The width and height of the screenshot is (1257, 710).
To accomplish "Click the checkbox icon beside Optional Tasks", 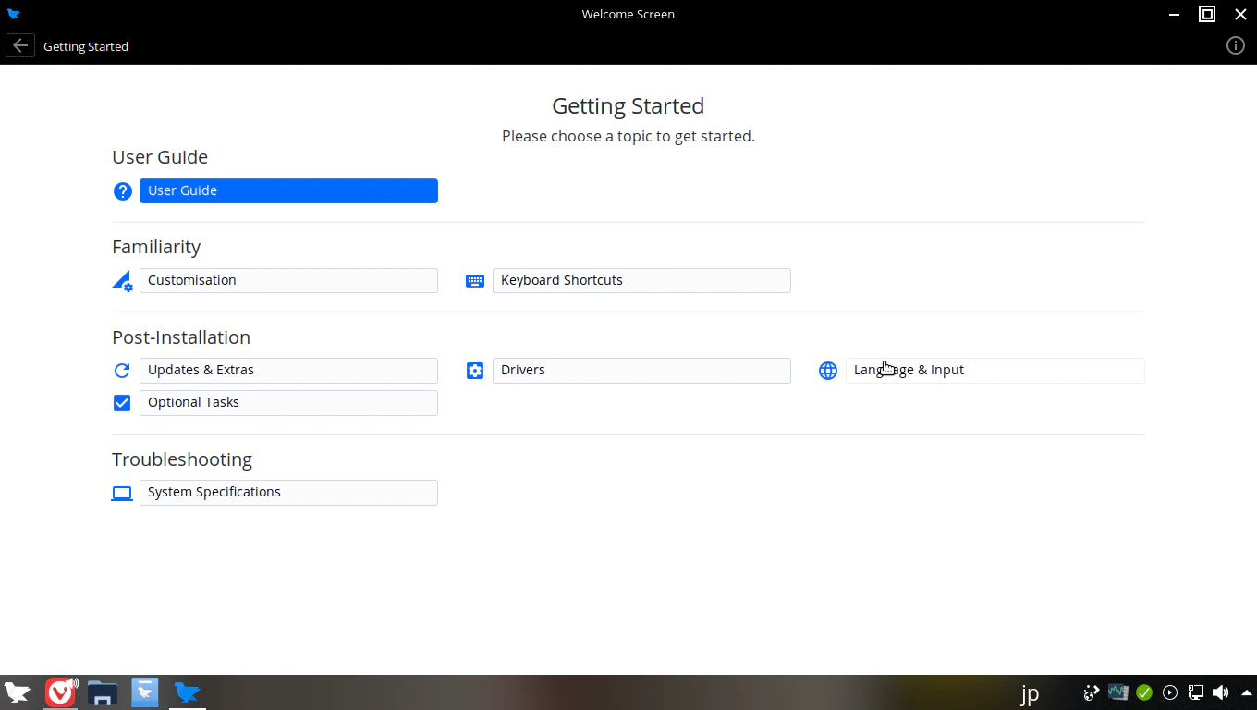I will point(122,403).
